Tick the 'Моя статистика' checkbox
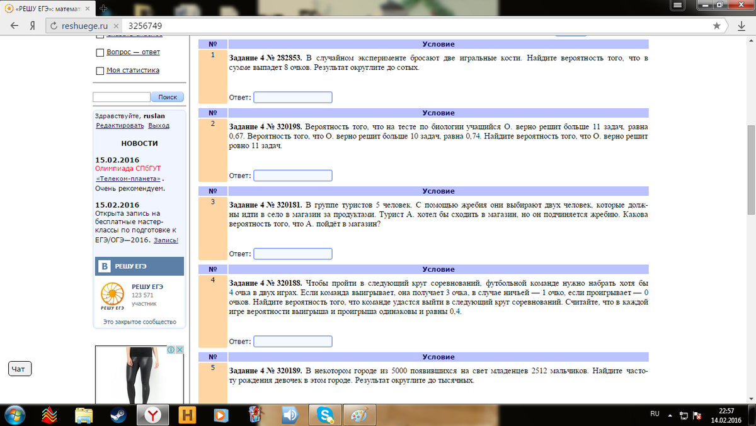 [100, 70]
